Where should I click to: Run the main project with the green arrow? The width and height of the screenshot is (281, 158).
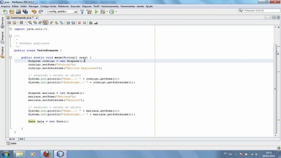coord(96,12)
